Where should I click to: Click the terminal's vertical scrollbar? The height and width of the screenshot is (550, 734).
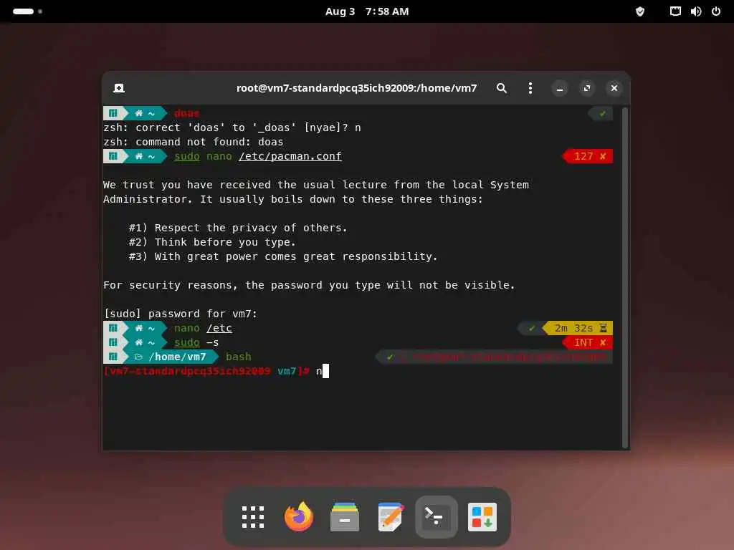point(624,277)
